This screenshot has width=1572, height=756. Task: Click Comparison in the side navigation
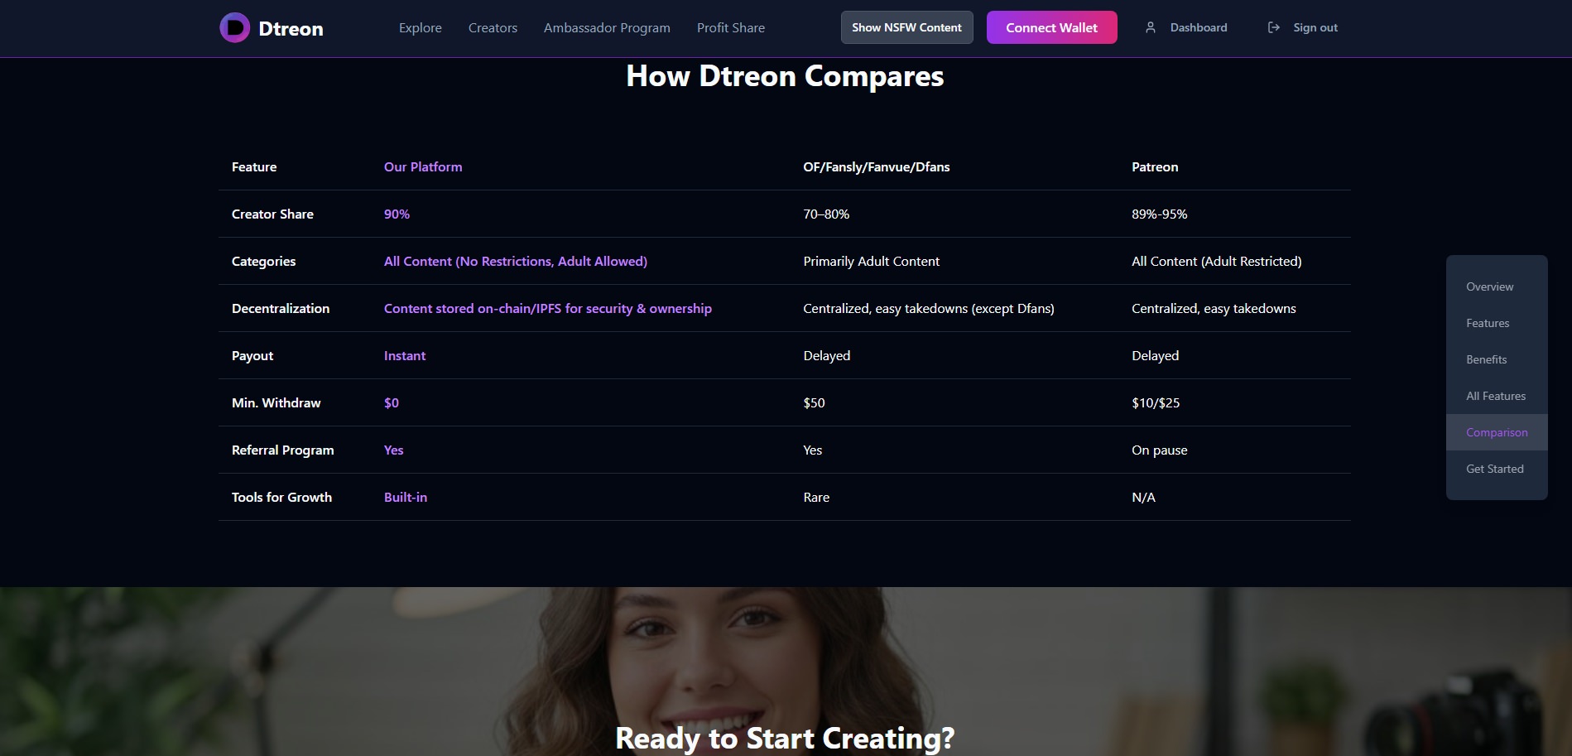1496,432
